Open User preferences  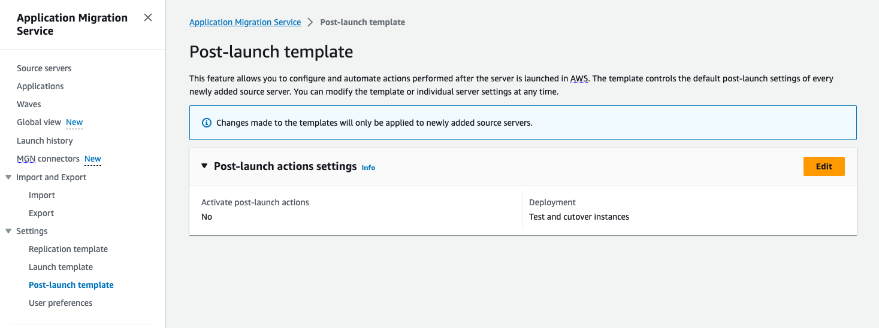pos(61,303)
